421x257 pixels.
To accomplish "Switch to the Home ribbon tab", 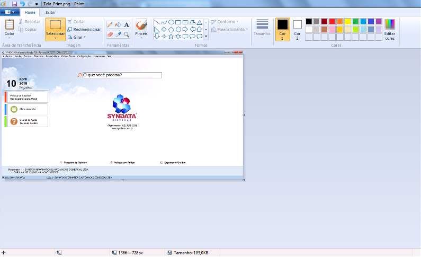I will (30, 12).
